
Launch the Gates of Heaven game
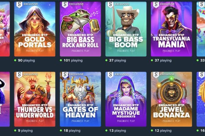pyautogui.click(x=80, y=99)
